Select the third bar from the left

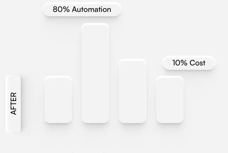133,91
